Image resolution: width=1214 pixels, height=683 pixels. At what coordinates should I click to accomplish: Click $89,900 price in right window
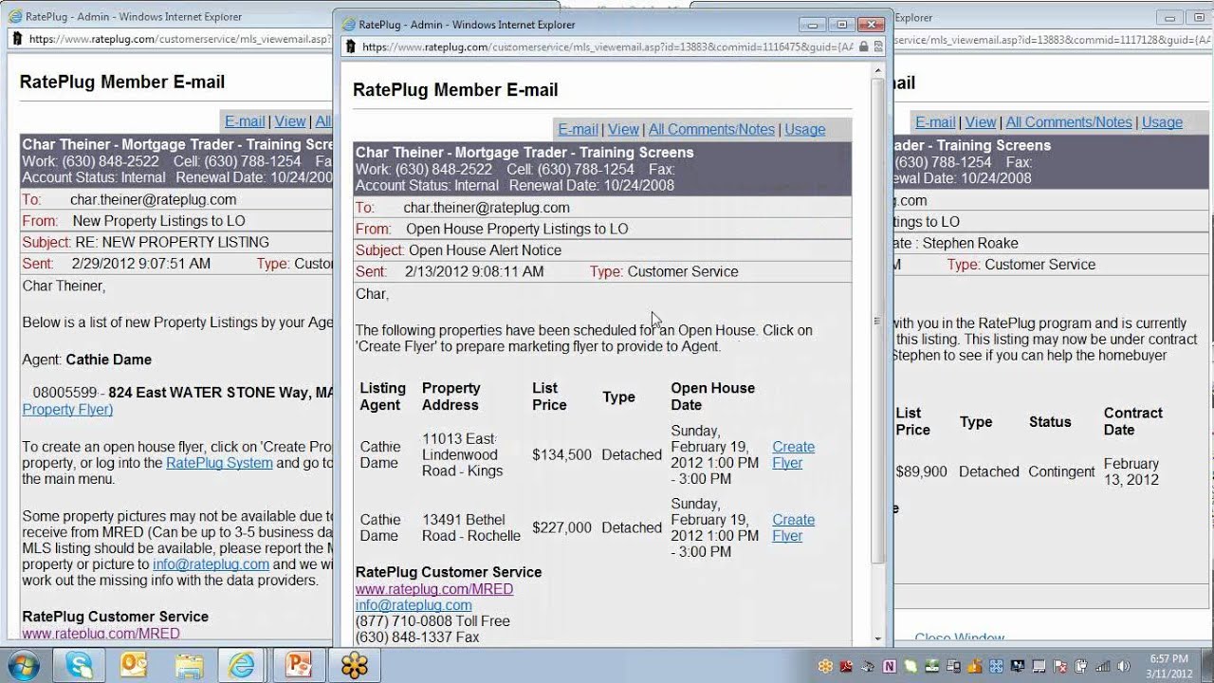[x=921, y=471]
